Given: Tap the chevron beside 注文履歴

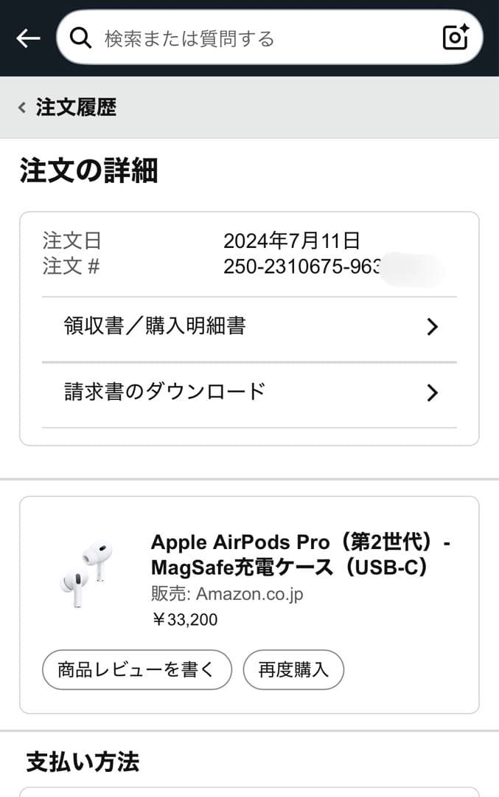Looking at the screenshot, I should (x=21, y=106).
